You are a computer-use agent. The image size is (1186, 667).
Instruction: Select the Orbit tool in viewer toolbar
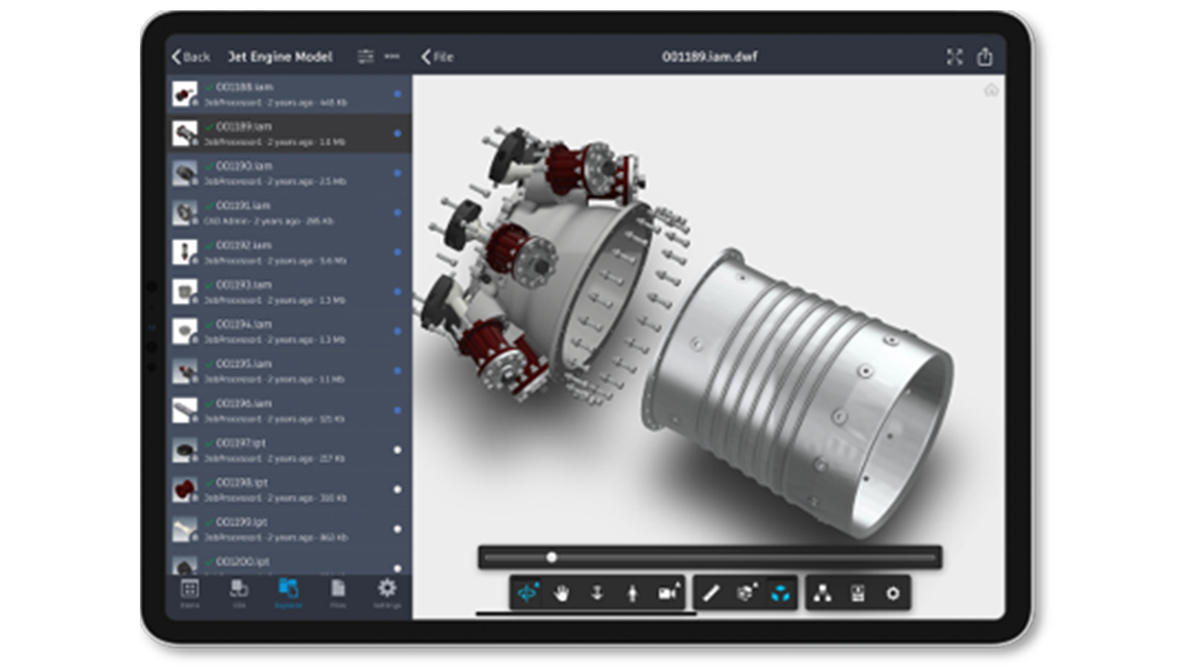(x=528, y=594)
